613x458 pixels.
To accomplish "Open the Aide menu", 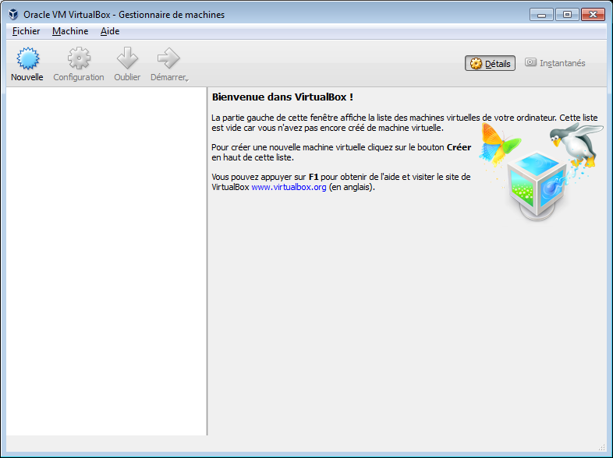I will pyautogui.click(x=110, y=31).
